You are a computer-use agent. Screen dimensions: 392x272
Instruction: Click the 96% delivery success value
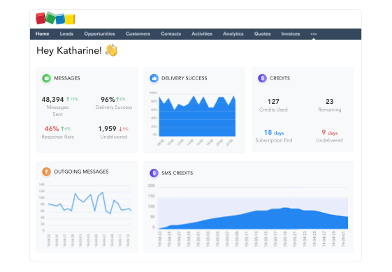click(x=108, y=100)
